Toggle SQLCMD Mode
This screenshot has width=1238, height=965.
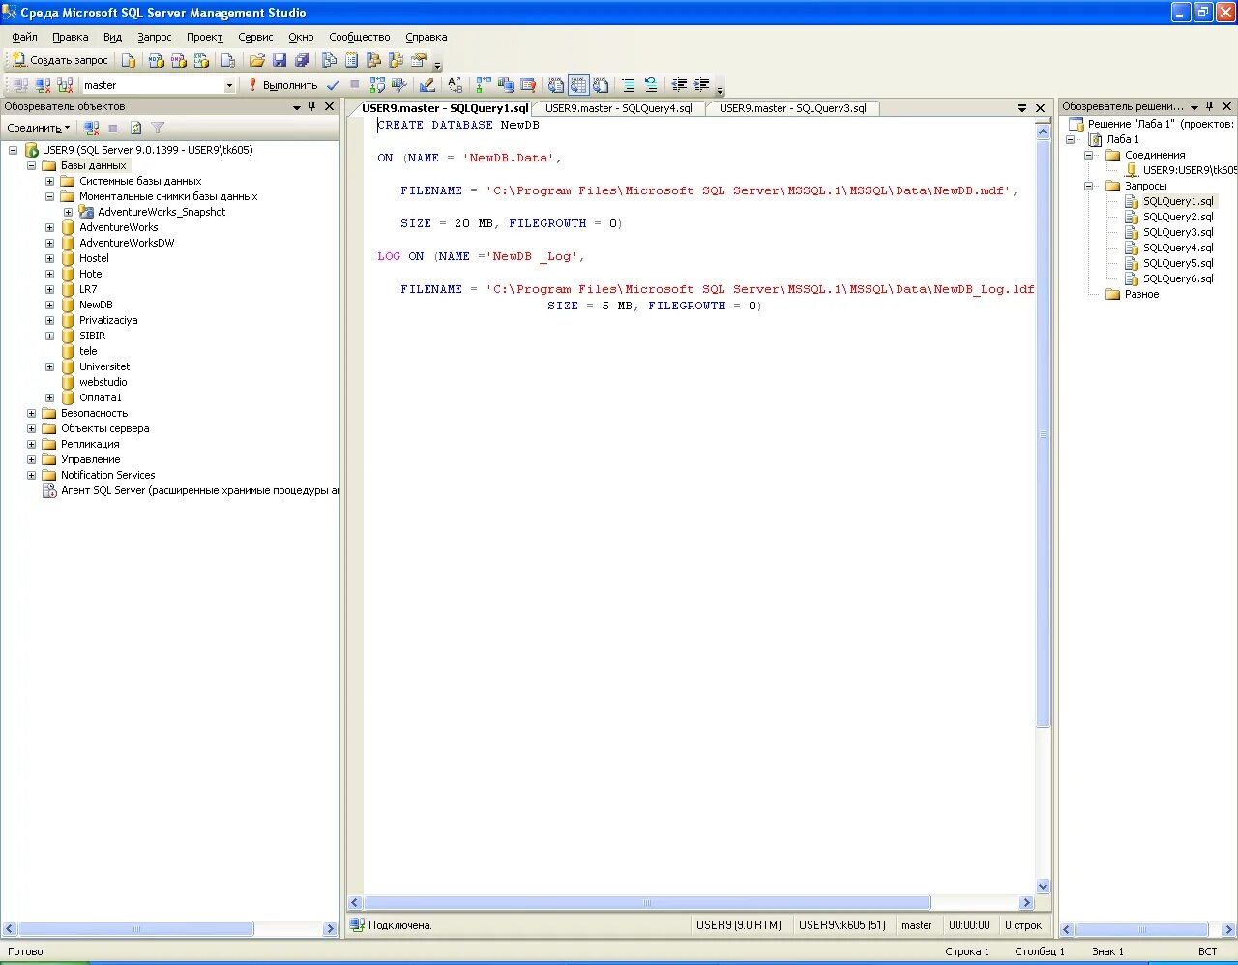(x=527, y=85)
